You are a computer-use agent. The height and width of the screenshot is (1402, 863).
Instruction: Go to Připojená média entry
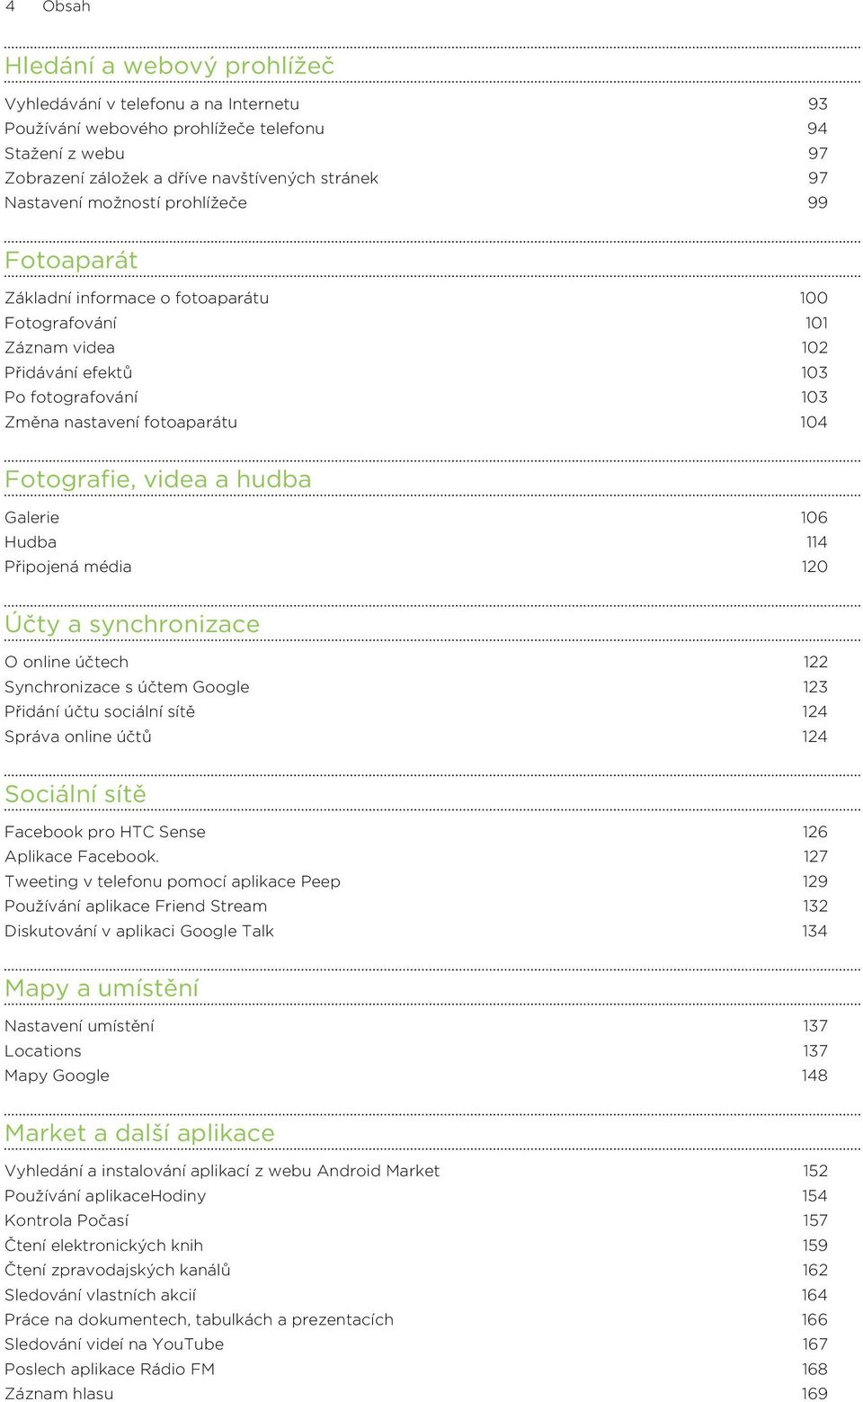[x=68, y=567]
